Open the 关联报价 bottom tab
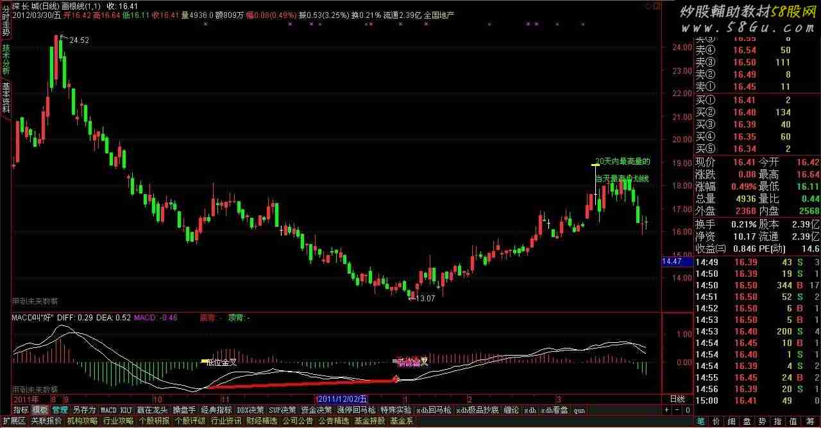This screenshot has height=428, width=821. click(x=46, y=421)
